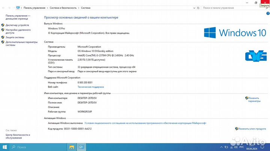The height and width of the screenshot is (151, 270).
Task: Click the computer icon in address bar
Action: 18,8
